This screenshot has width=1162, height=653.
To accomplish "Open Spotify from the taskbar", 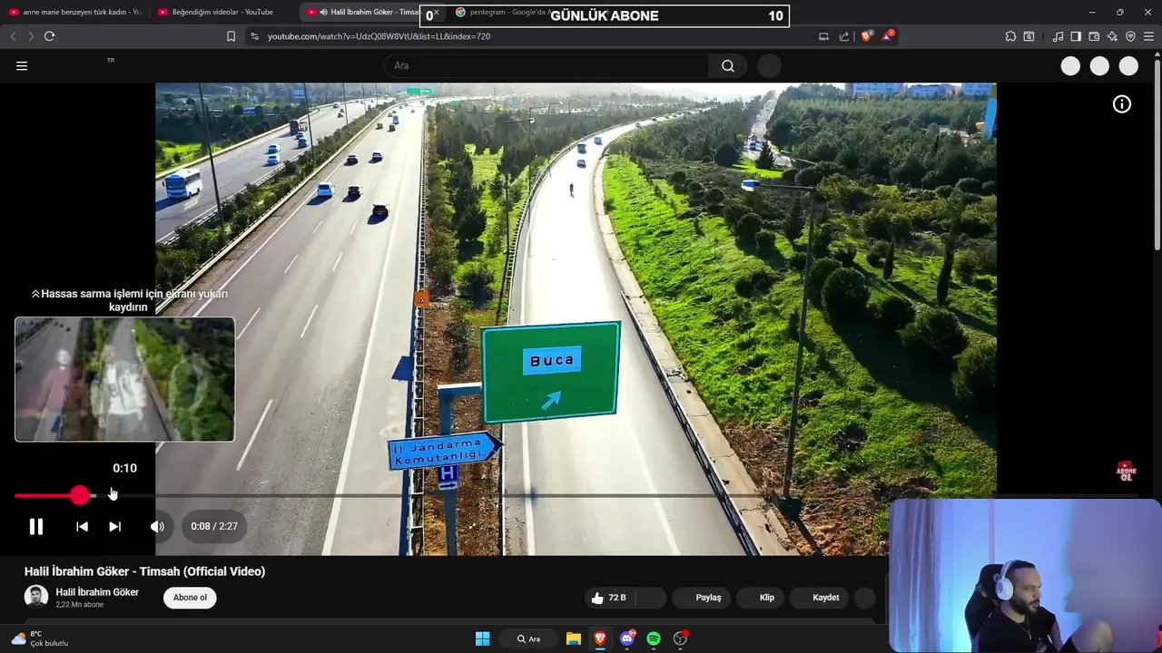I will pos(654,638).
